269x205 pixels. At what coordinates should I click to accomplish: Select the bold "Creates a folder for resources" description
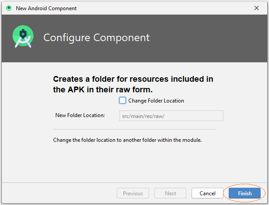pyautogui.click(x=133, y=84)
